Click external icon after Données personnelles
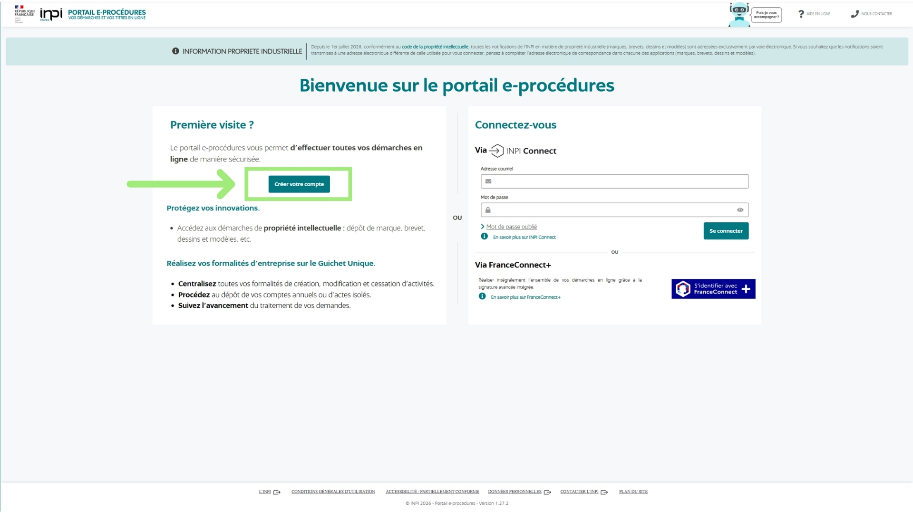Viewport: 913px width, 513px height. [547, 492]
